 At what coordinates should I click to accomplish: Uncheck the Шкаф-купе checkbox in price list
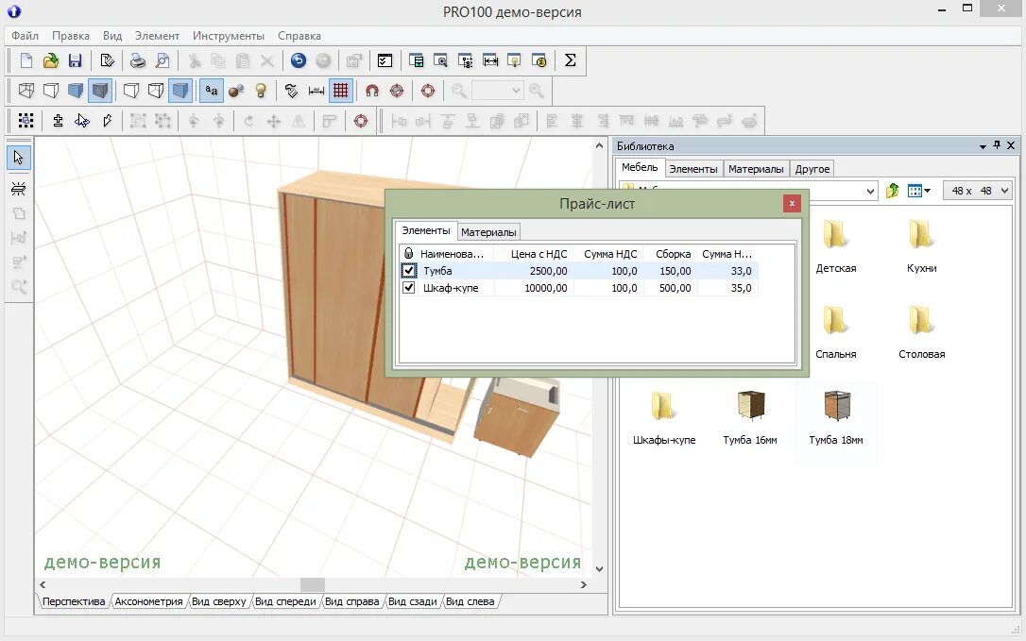[x=409, y=287]
